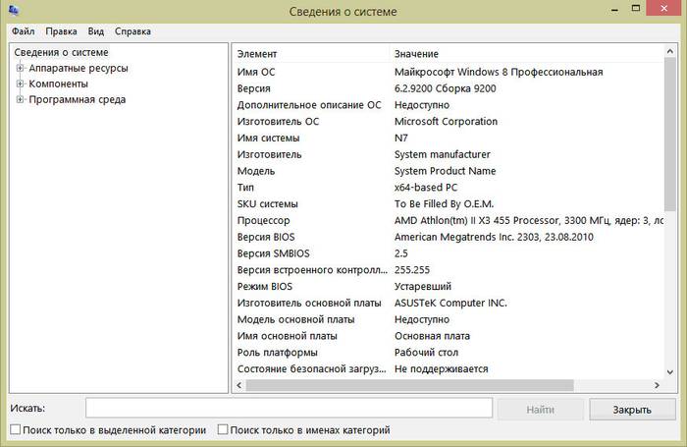Select the Сведения о системе tree root
The height and width of the screenshot is (447, 687).
pyautogui.click(x=61, y=52)
